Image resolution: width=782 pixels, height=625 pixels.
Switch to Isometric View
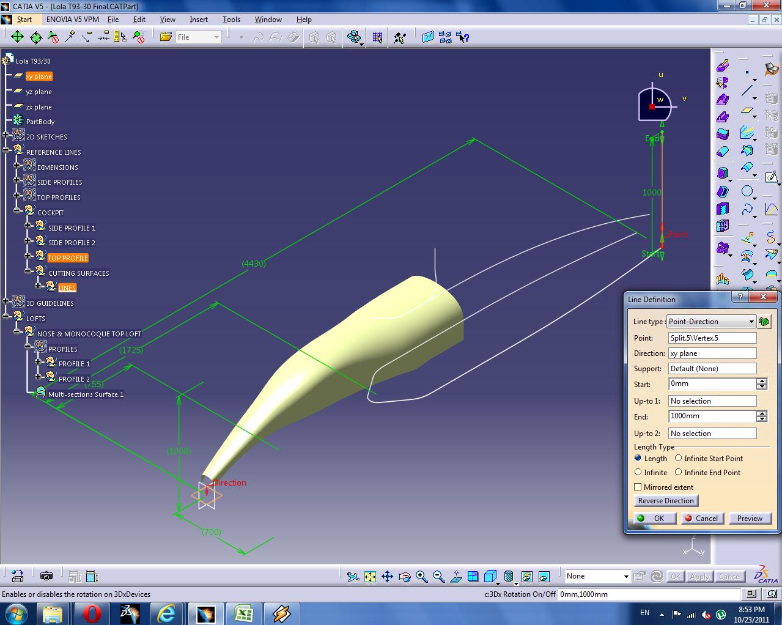tap(490, 575)
